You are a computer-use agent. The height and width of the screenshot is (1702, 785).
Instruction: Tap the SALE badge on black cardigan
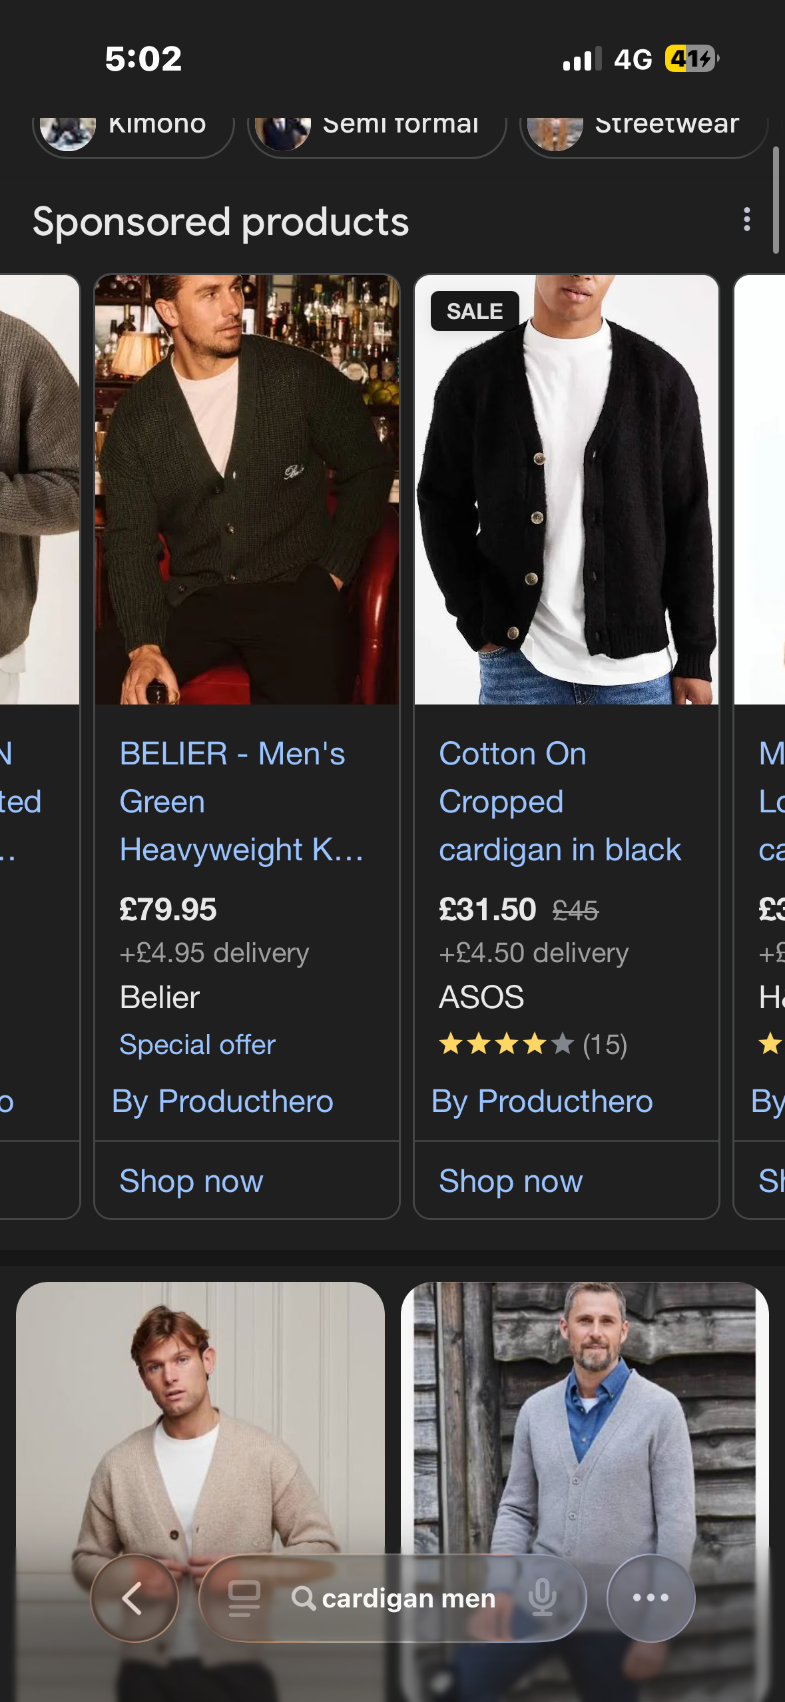point(474,311)
